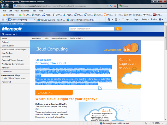Viewport: 167px width, 125px height.
Task: Open the OakL... Blogger bookmark
Action: click(109, 15)
